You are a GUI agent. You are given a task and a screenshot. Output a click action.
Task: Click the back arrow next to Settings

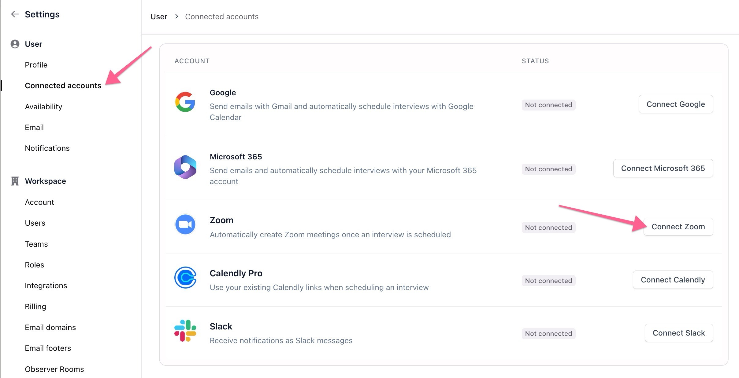click(x=15, y=14)
